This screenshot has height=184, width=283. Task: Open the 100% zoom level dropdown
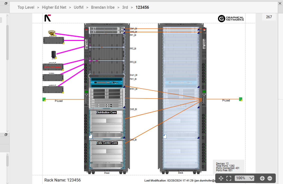click(244, 178)
